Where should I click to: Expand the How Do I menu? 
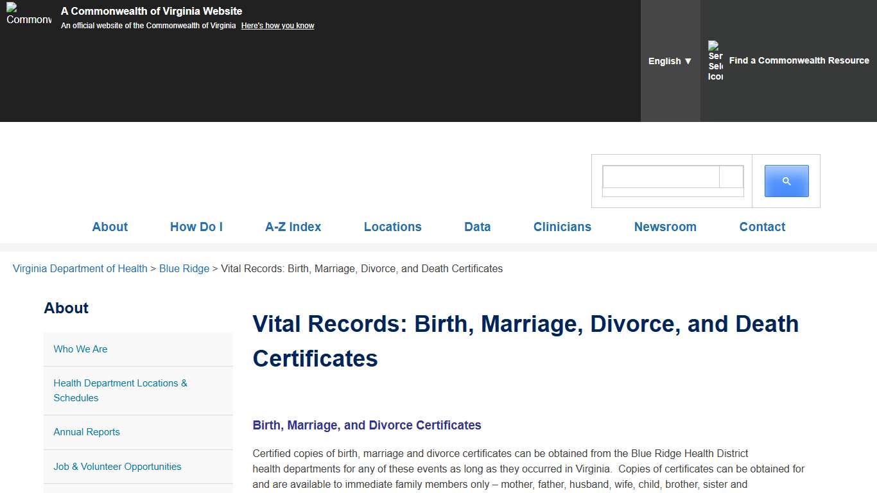(196, 227)
